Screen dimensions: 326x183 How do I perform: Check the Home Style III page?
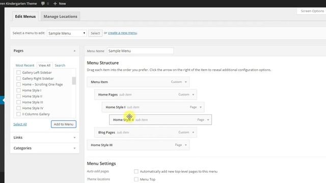coord(18,102)
